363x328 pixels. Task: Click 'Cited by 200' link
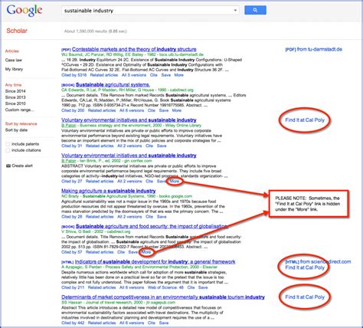point(73,110)
